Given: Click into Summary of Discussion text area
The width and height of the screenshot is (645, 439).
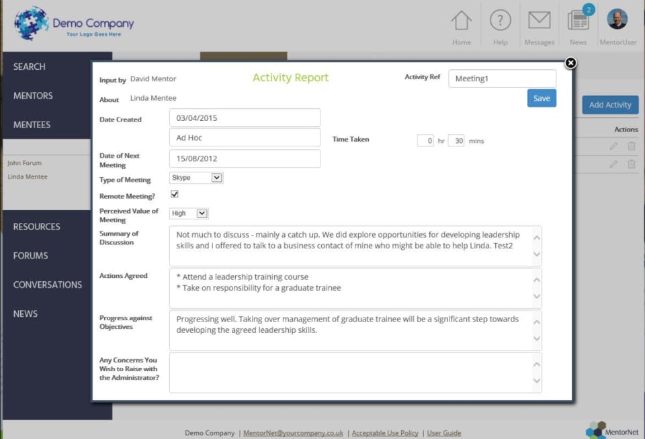Looking at the screenshot, I should 355,246.
